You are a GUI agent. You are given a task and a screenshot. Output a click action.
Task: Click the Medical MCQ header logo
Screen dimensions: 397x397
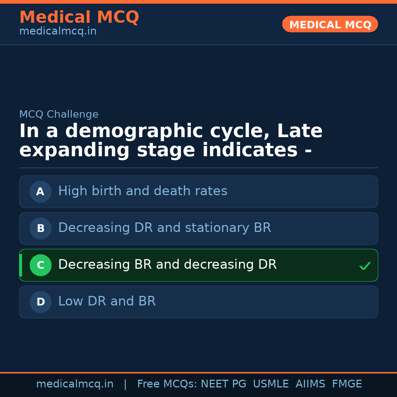point(79,17)
